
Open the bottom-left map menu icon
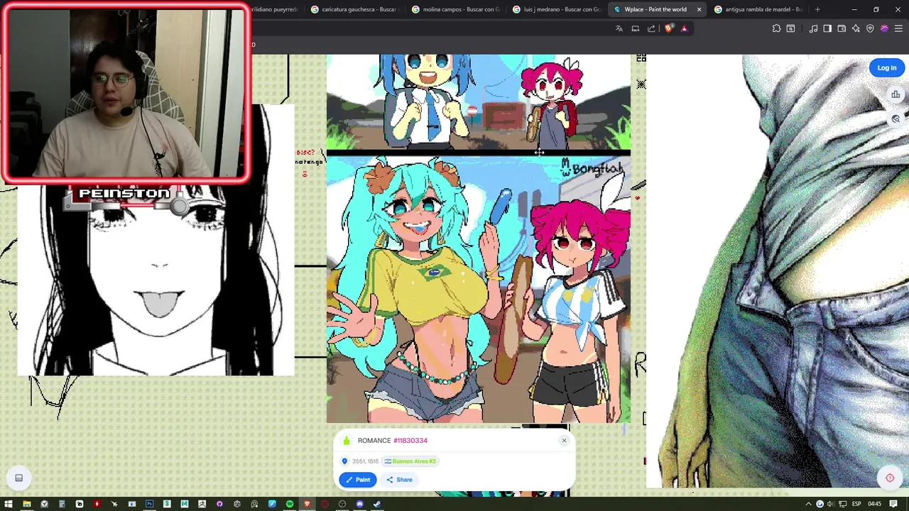click(x=19, y=478)
